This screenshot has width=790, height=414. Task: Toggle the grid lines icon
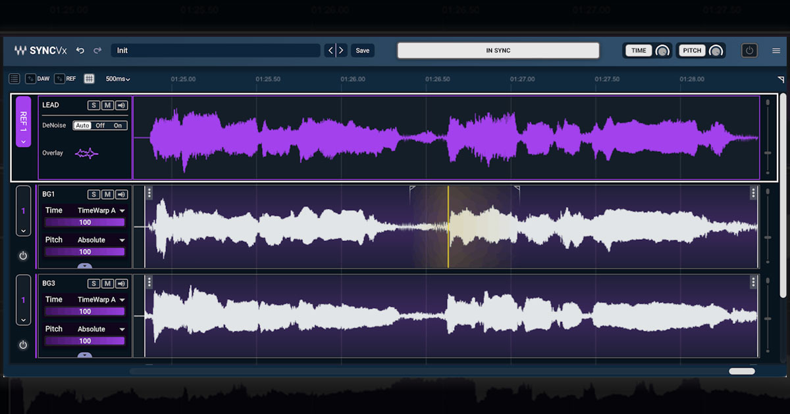[x=90, y=79]
